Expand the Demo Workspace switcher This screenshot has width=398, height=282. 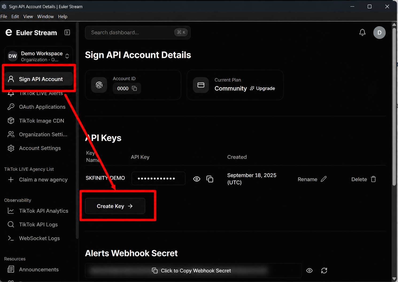pyautogui.click(x=38, y=56)
